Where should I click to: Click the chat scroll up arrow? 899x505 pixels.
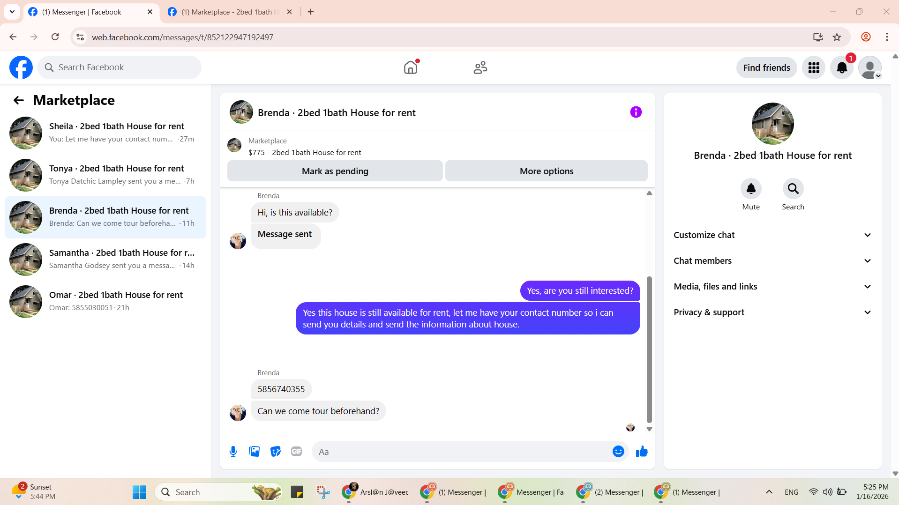click(649, 193)
